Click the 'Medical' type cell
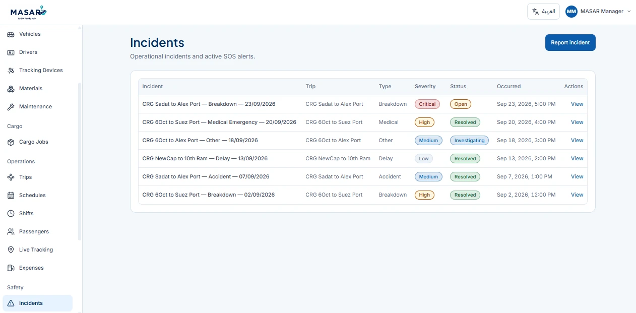 (x=389, y=122)
